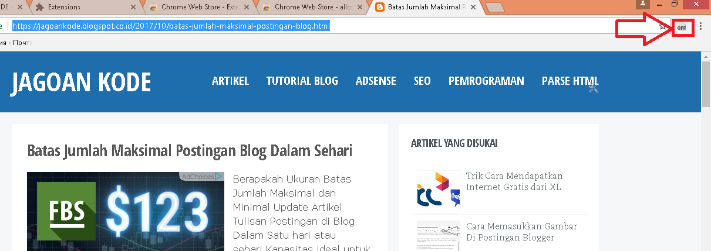The width and height of the screenshot is (711, 251).
Task: Close the Batas Jumlah Maksimal tab
Action: click(474, 8)
